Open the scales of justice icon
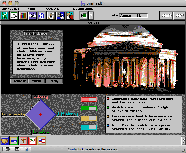Screen dimensions: 186x153 [x=14, y=16]
